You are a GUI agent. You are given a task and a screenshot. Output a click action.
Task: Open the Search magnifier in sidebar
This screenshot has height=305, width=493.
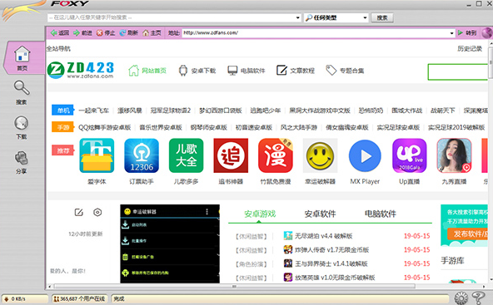point(22,91)
